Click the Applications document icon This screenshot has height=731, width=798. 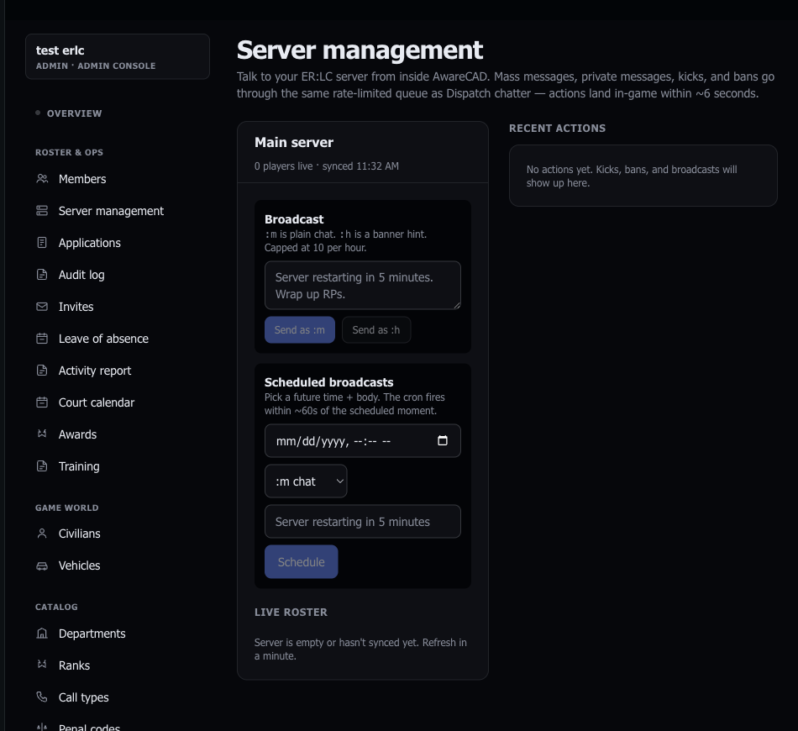click(42, 243)
